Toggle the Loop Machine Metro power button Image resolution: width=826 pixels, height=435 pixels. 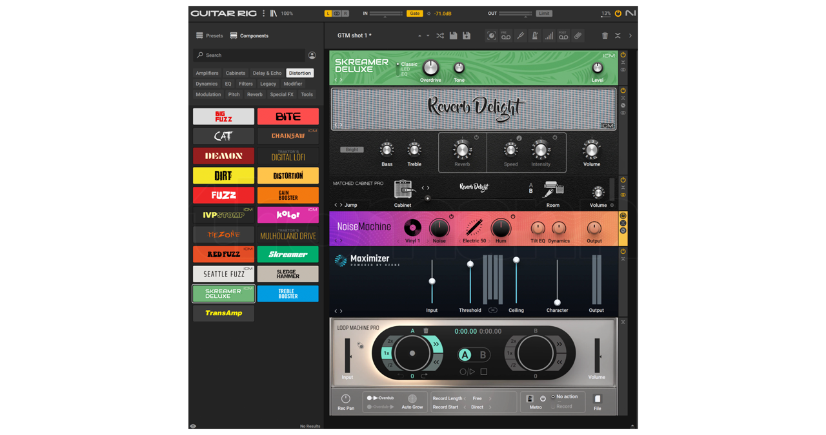coord(543,399)
